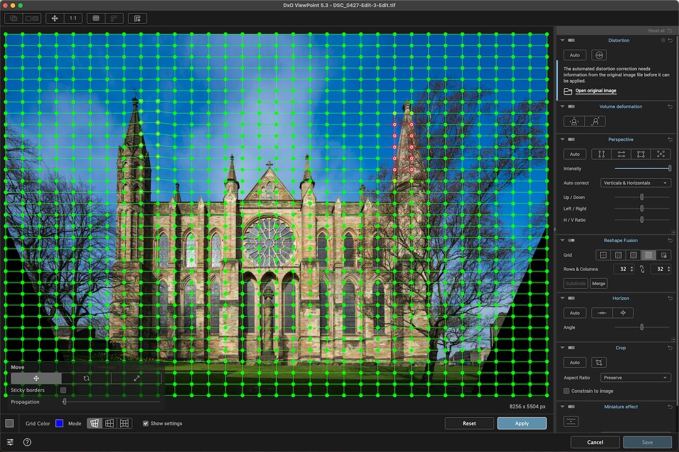Collapse the Reshape Fusion panel triangle
Viewport: 679px width, 452px height.
coord(562,241)
